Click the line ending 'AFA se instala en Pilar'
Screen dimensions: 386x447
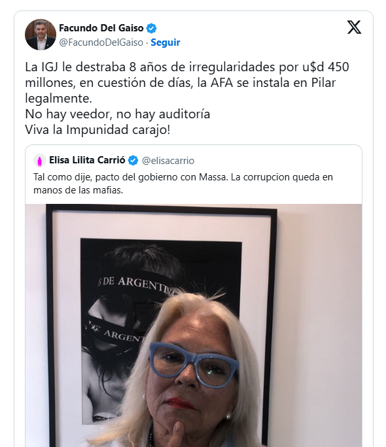point(181,83)
